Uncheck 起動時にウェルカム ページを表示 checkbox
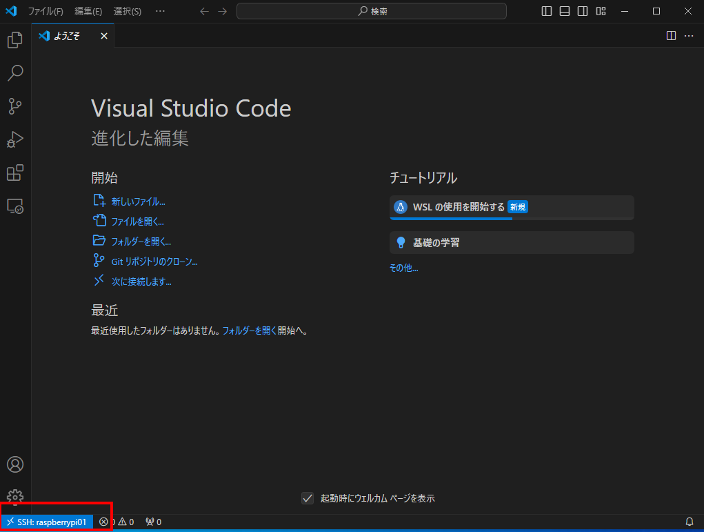This screenshot has width=704, height=532. [308, 498]
